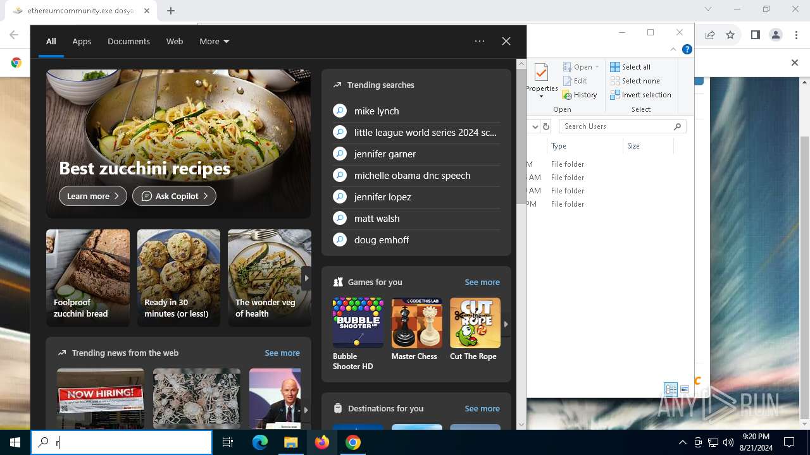
Task: Click See more for trending news
Action: 282,353
